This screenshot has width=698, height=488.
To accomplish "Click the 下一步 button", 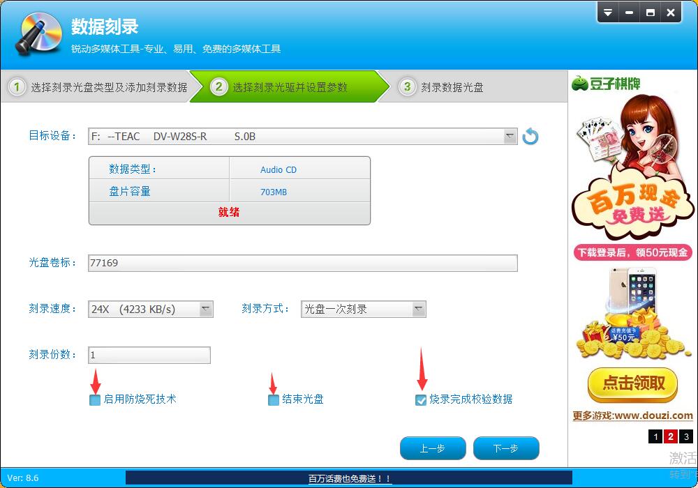I will (505, 448).
